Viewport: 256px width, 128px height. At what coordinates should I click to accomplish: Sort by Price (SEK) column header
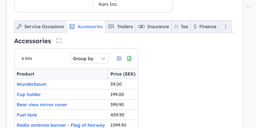point(123,74)
